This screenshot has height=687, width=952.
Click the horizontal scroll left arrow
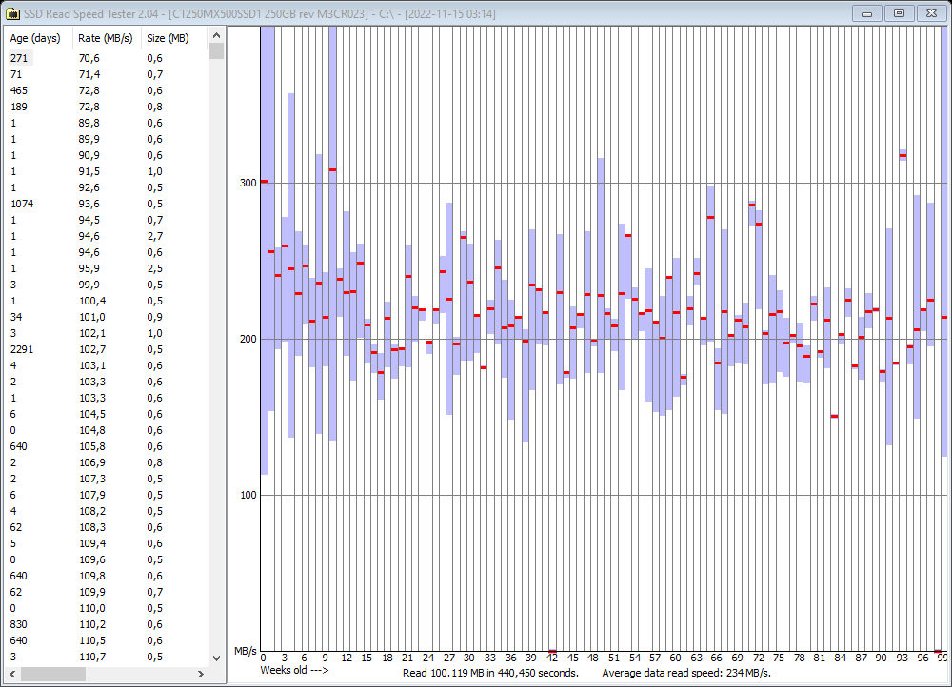tap(12, 674)
